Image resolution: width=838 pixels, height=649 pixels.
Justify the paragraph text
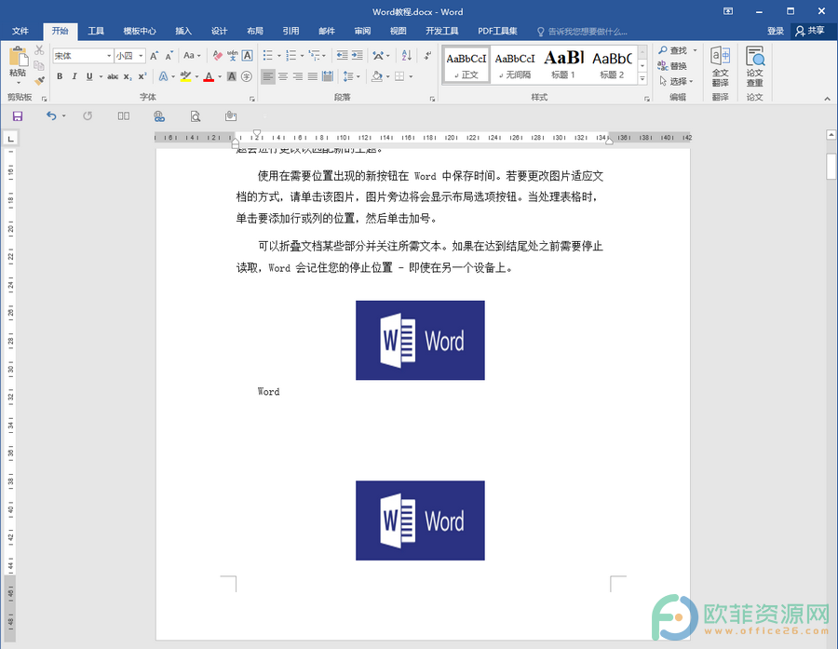pos(313,76)
